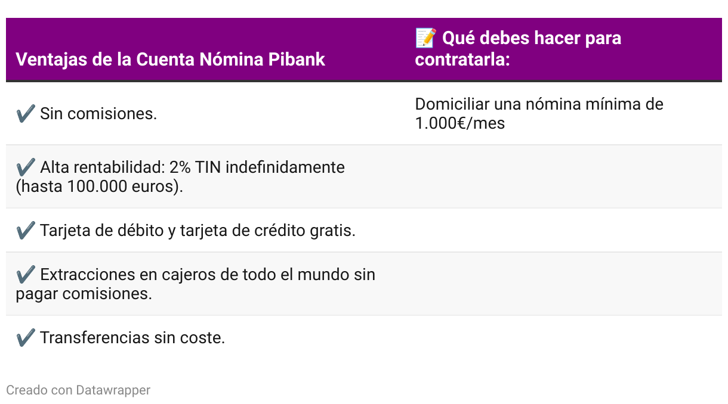Click checkmark next to Tarjeta de débito
The image size is (728, 404).
coord(26,230)
